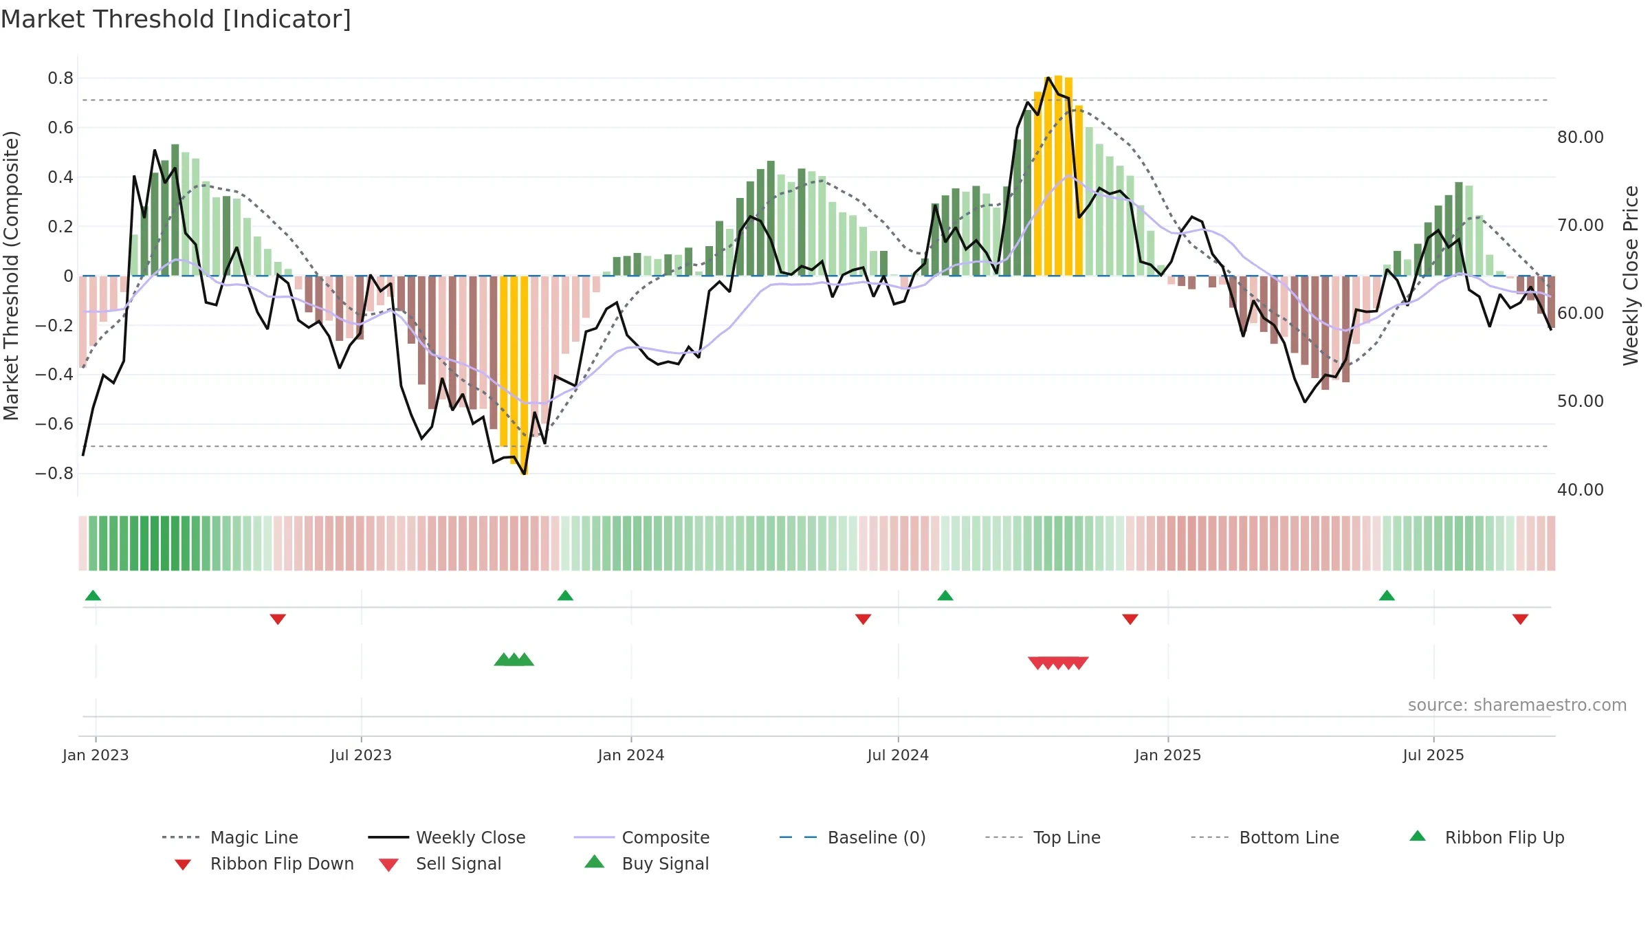This screenshot has width=1650, height=928.
Task: Click the −0.8 left axis tick label
Action: tap(54, 474)
